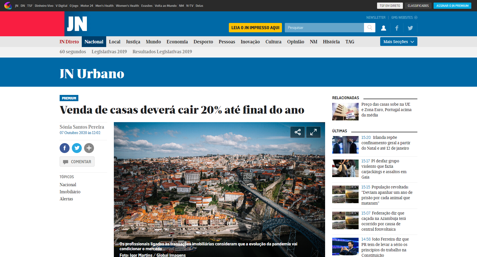Open O Jogo top bar link
The image size is (477, 257).
(x=74, y=6)
